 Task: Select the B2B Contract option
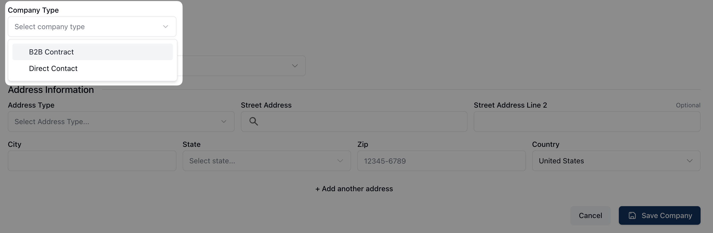tap(51, 52)
